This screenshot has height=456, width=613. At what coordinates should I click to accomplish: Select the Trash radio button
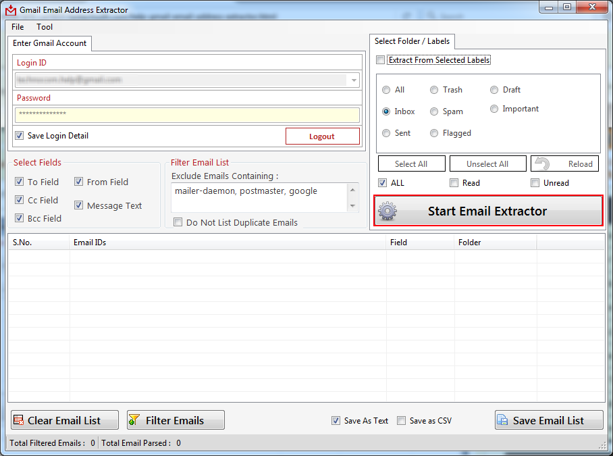pyautogui.click(x=434, y=90)
